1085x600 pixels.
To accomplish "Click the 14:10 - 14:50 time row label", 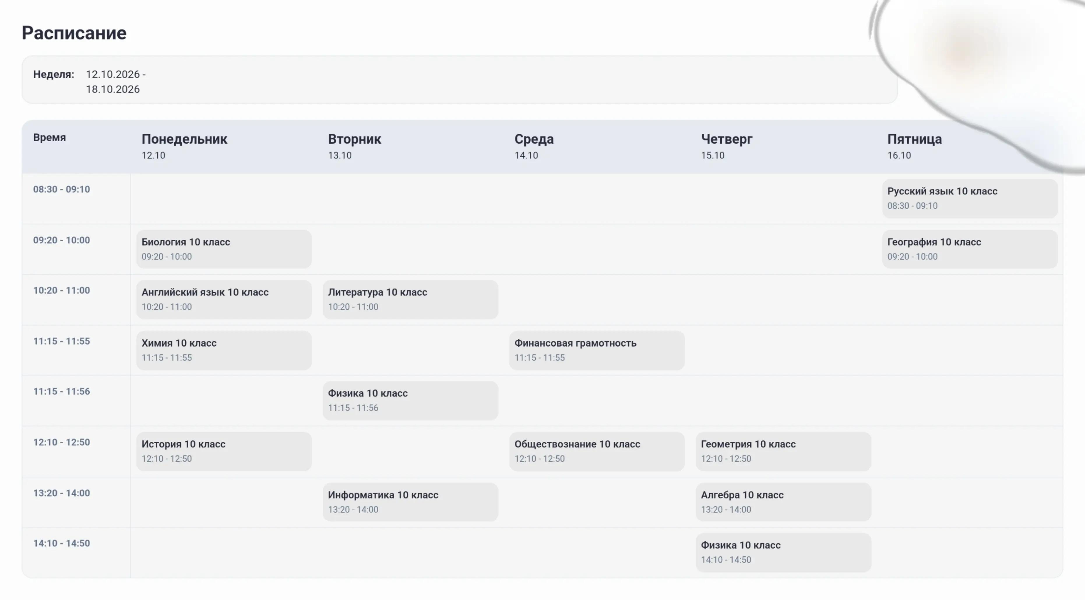I will point(61,543).
